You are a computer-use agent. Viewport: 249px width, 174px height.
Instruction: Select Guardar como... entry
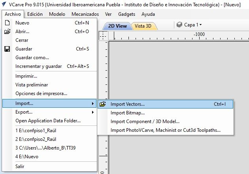pyautogui.click(x=49, y=58)
